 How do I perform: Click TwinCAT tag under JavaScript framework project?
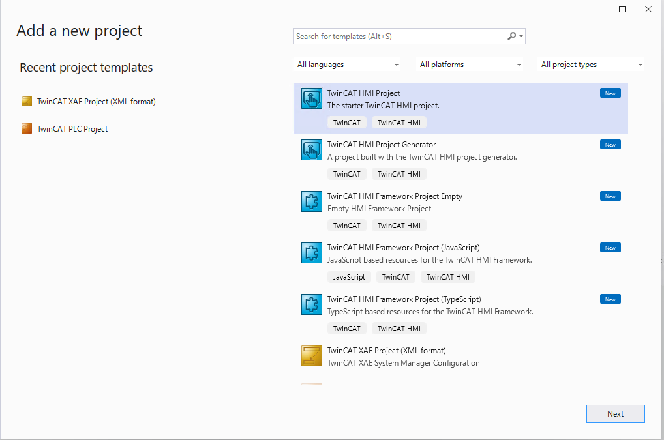[x=396, y=277]
